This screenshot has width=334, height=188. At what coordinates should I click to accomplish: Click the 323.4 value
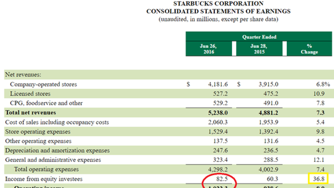pos(220,160)
